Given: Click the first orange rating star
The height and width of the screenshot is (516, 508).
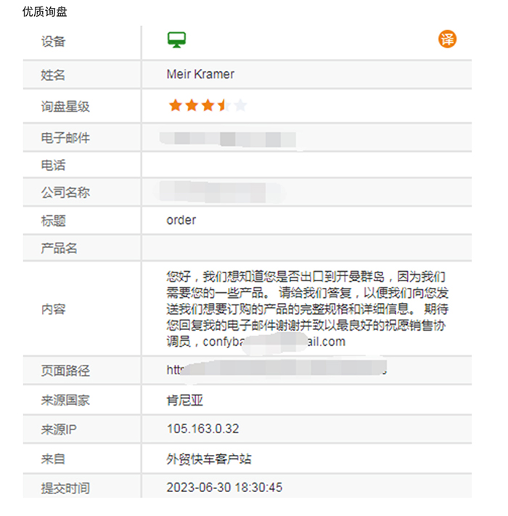Looking at the screenshot, I should (174, 106).
